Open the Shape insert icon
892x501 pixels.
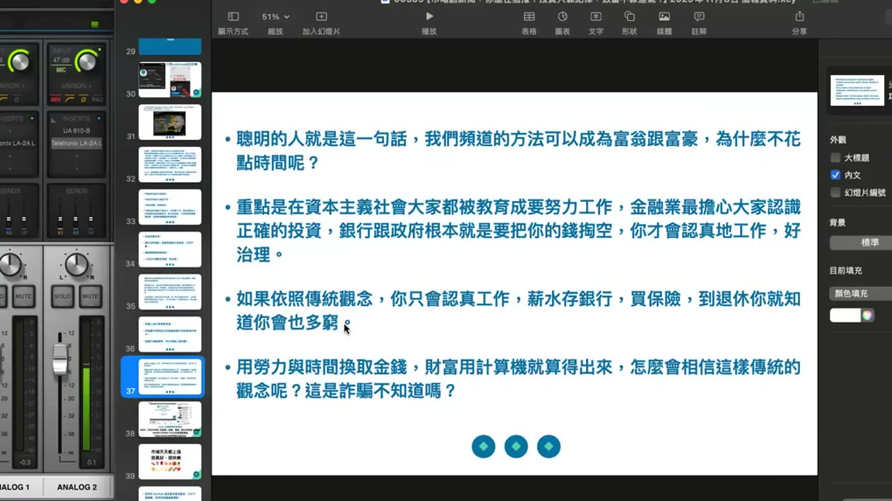629,17
